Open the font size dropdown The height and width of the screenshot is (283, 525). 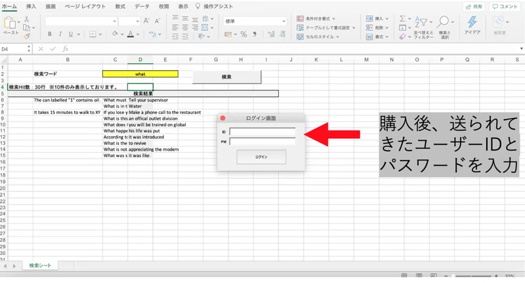click(x=137, y=21)
